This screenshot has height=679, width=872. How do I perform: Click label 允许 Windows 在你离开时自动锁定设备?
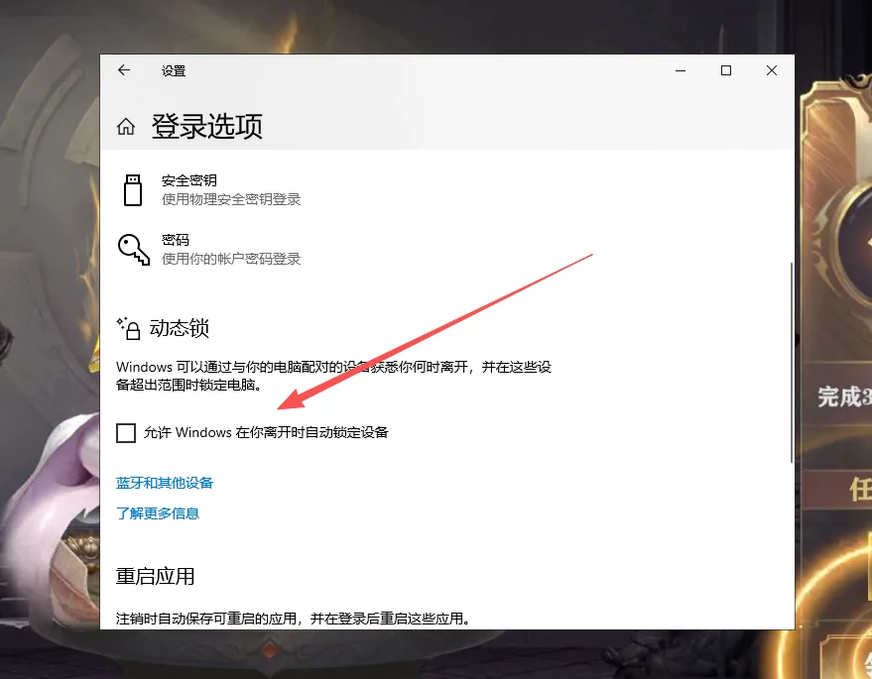point(266,432)
